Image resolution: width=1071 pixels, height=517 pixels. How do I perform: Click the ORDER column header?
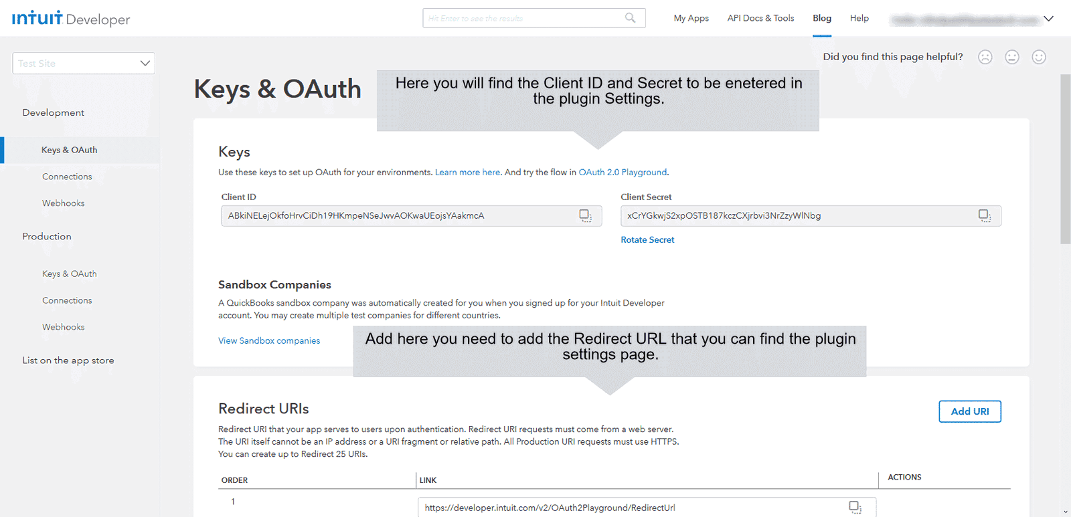234,480
